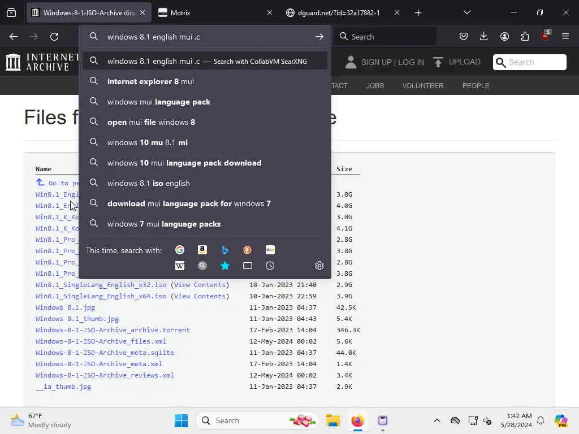Click the Firefox toolbar Search box
This screenshot has width=579, height=434.
coord(386,37)
